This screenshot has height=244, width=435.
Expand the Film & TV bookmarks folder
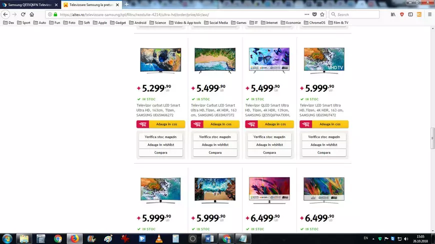(x=338, y=23)
